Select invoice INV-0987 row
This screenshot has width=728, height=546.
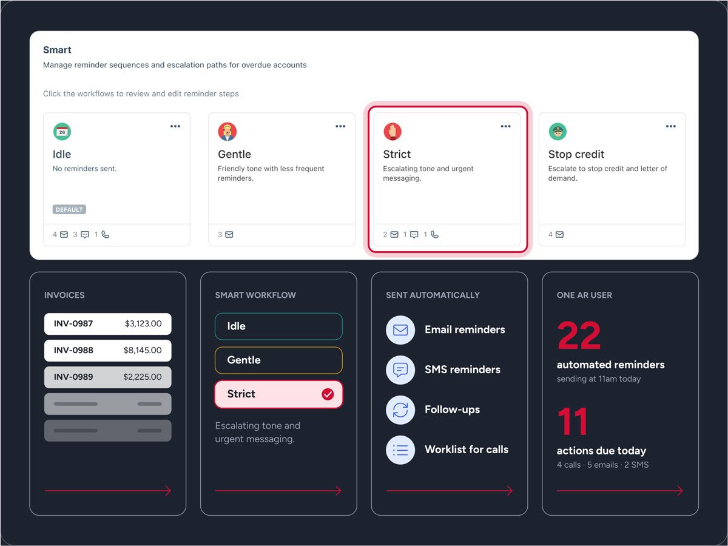[x=108, y=324]
